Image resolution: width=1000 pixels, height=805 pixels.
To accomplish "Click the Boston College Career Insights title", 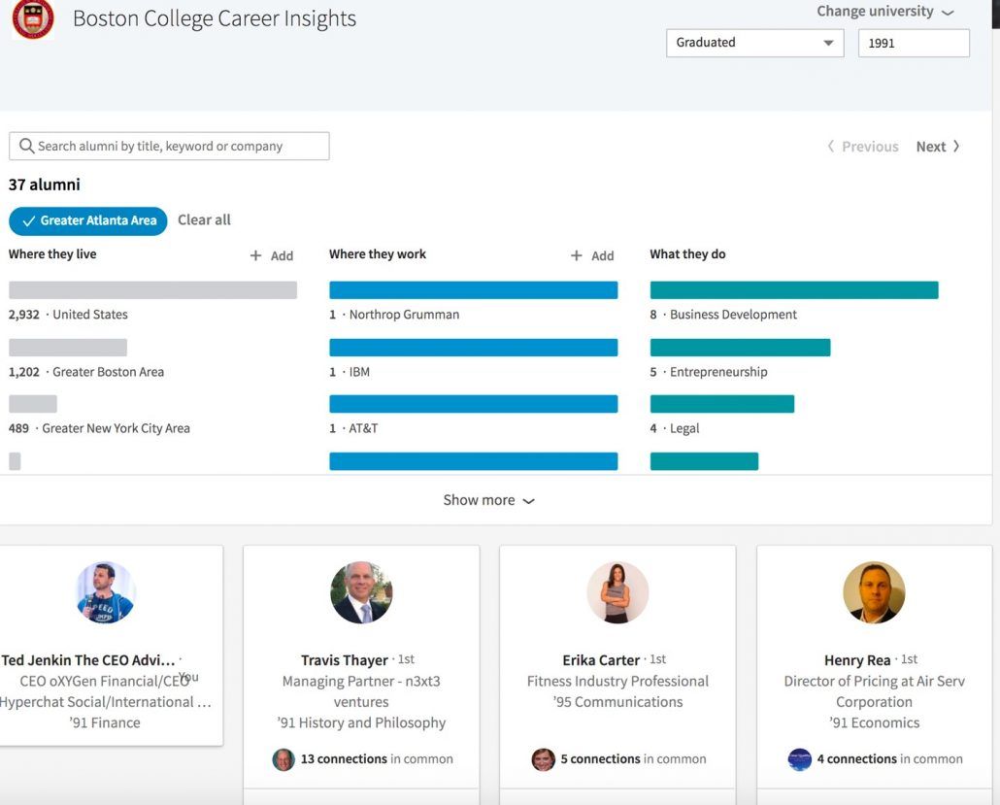I will tap(215, 18).
